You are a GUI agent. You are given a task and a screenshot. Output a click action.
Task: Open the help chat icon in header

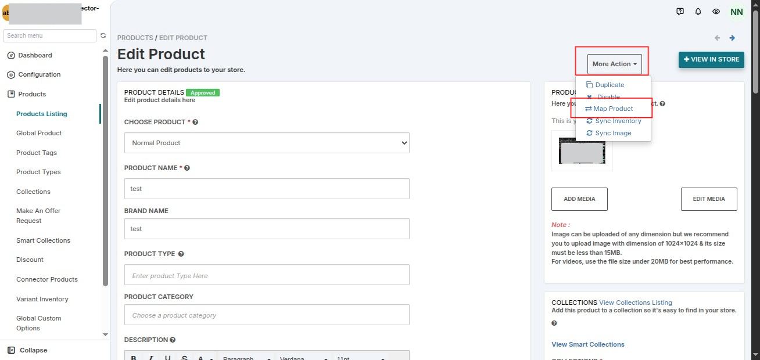[680, 12]
